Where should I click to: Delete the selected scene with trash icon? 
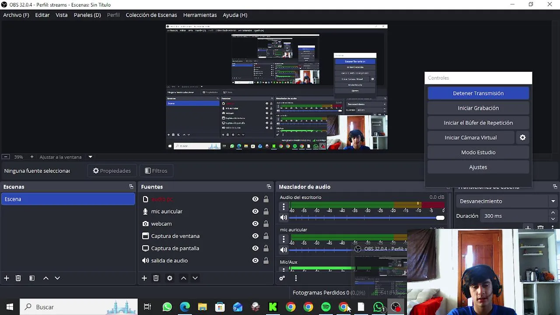click(18, 278)
